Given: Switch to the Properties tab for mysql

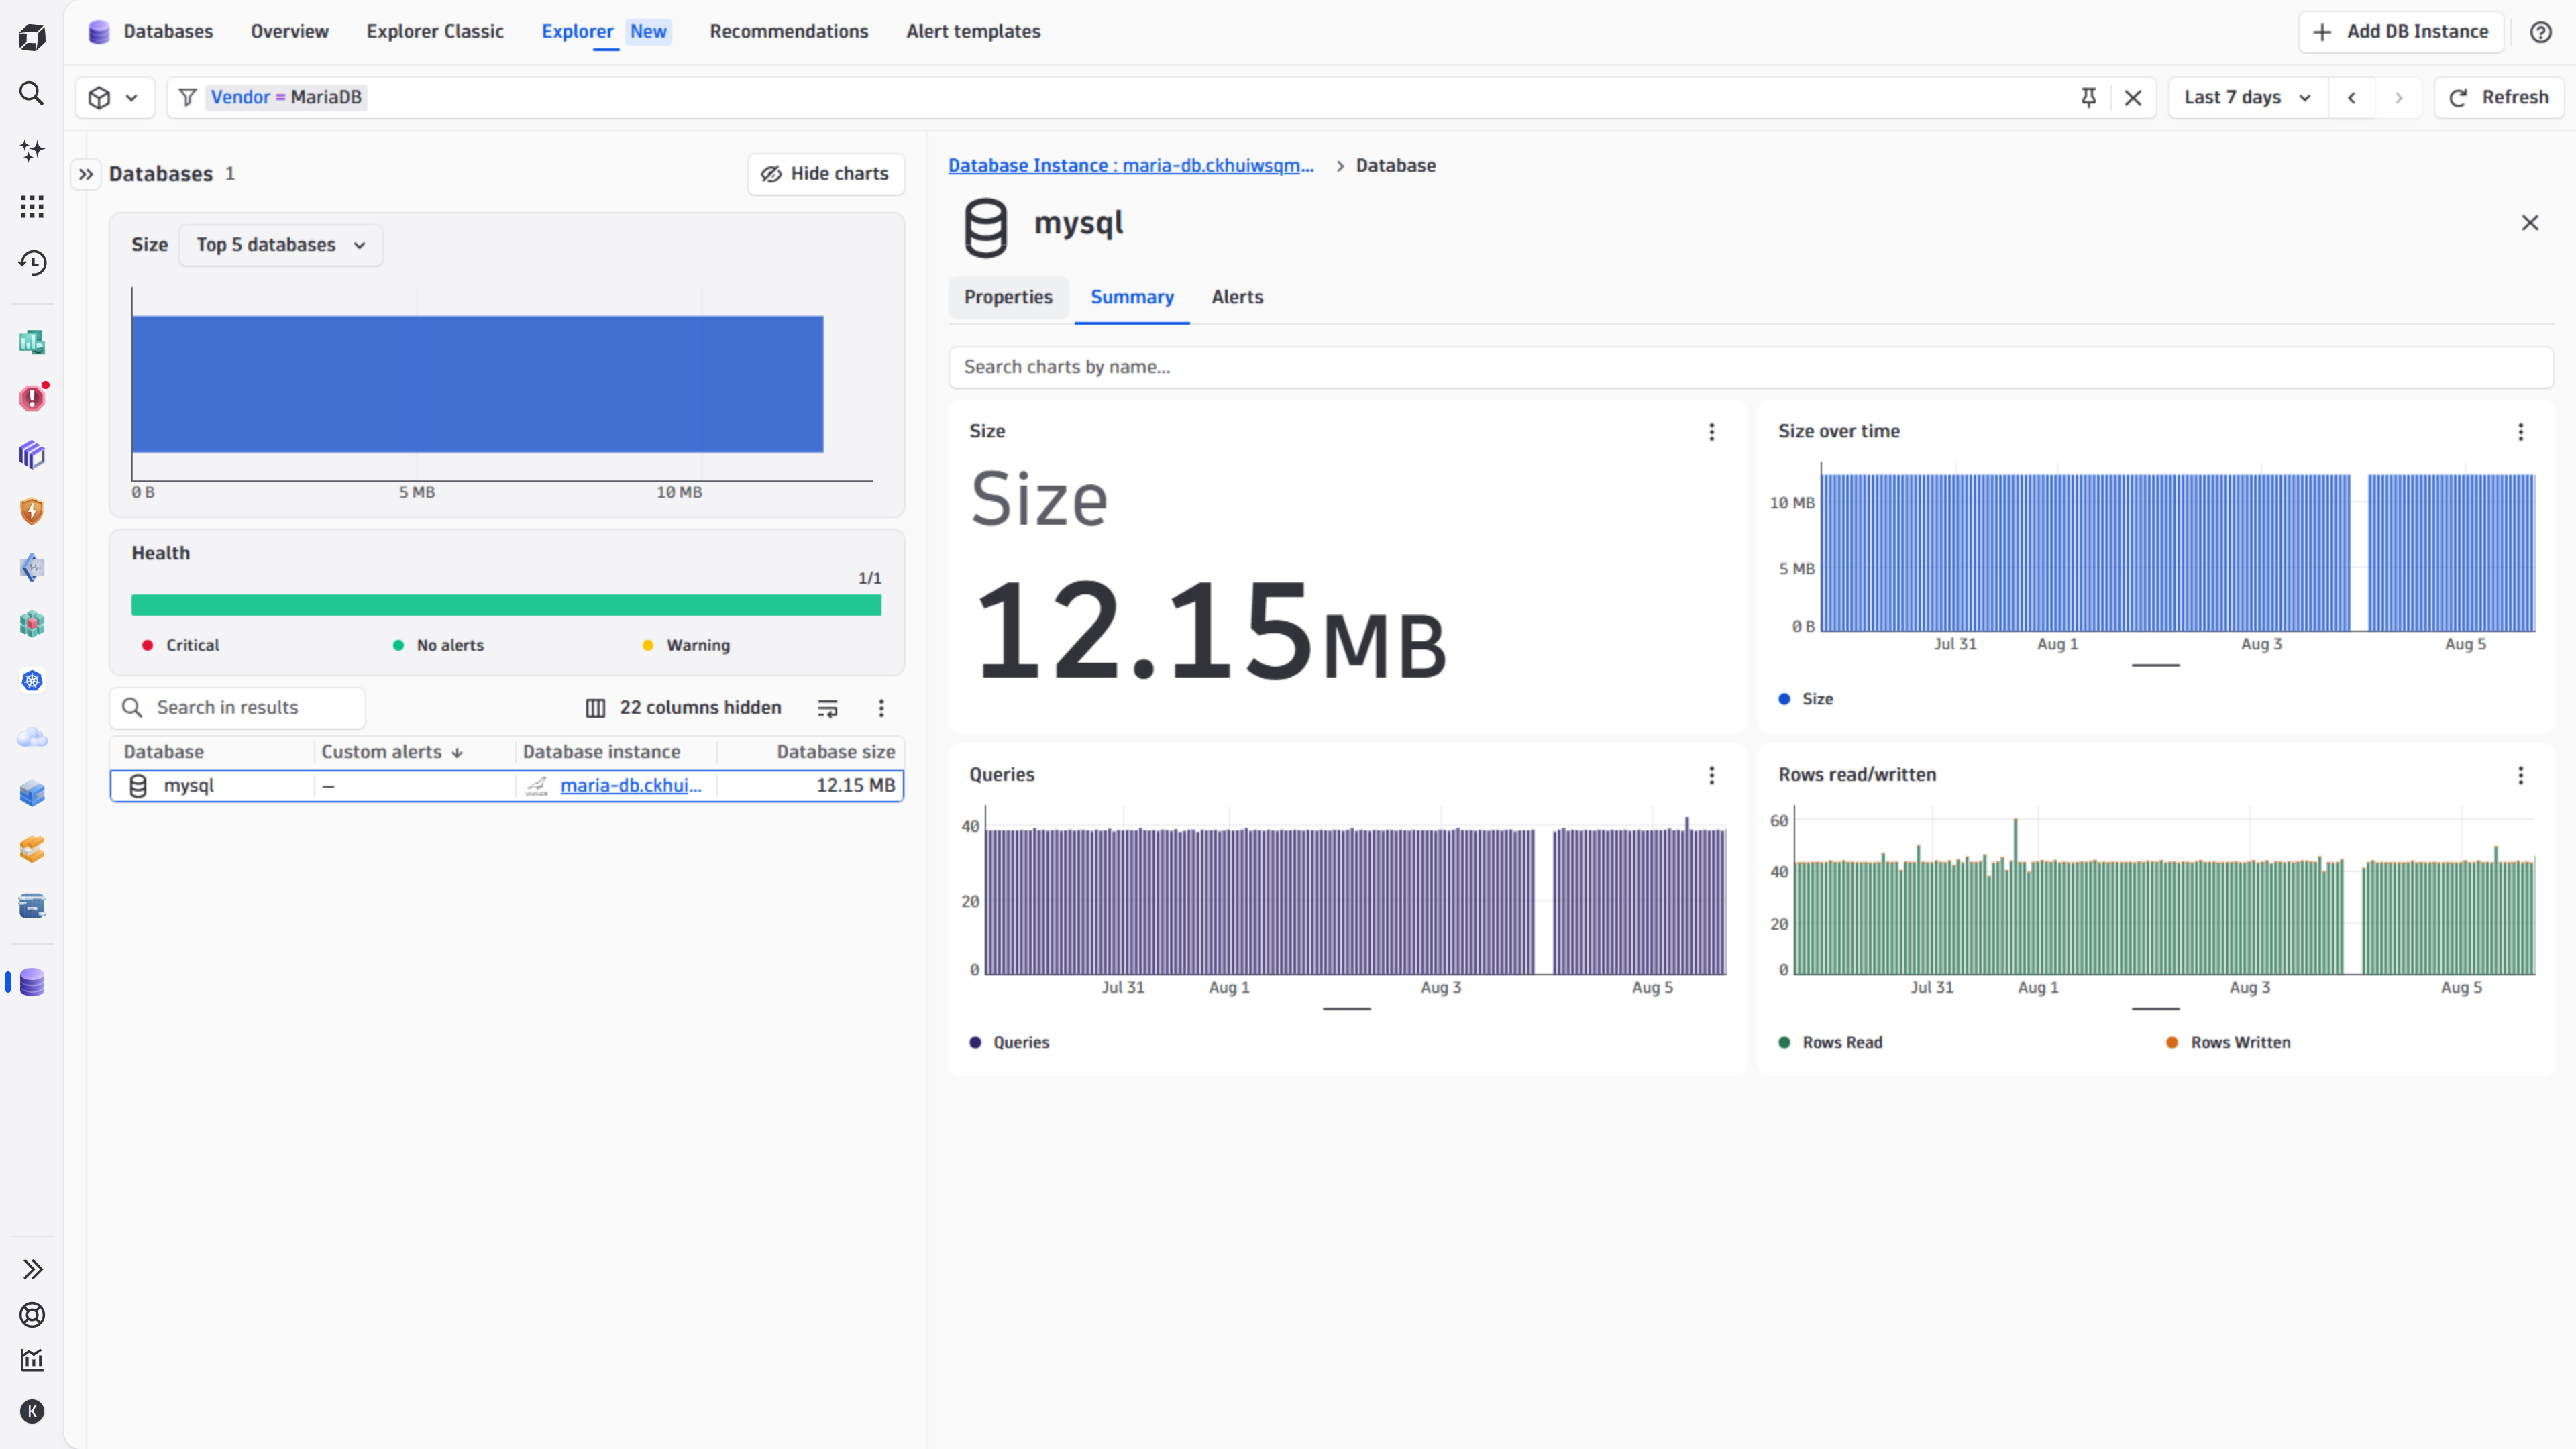Looking at the screenshot, I should (1008, 297).
